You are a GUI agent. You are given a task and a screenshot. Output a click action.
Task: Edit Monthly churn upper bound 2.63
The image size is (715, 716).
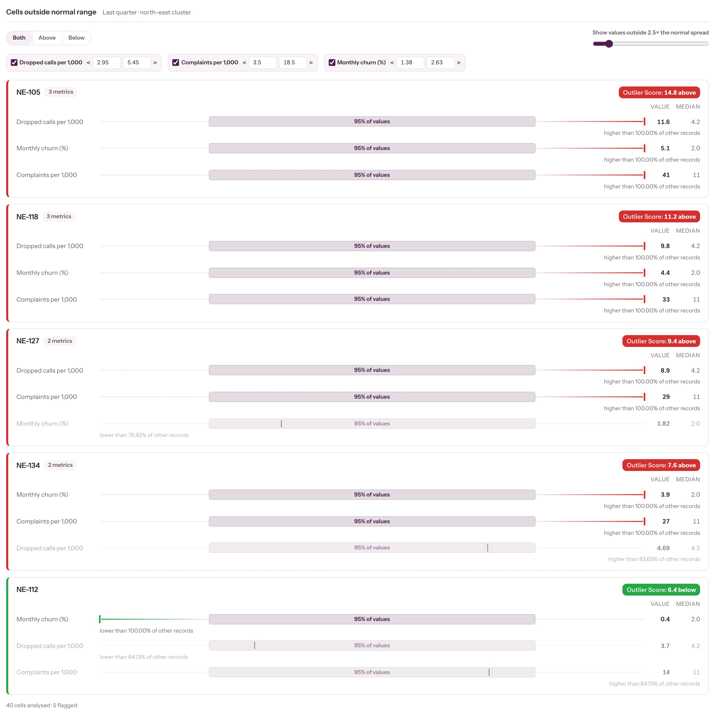point(441,63)
